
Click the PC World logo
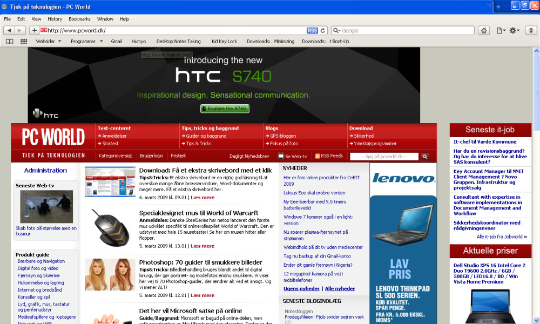pos(53,137)
